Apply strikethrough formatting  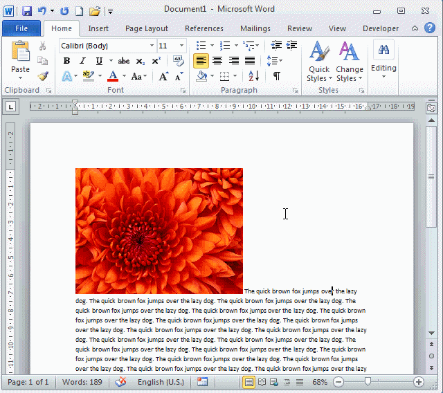click(124, 61)
